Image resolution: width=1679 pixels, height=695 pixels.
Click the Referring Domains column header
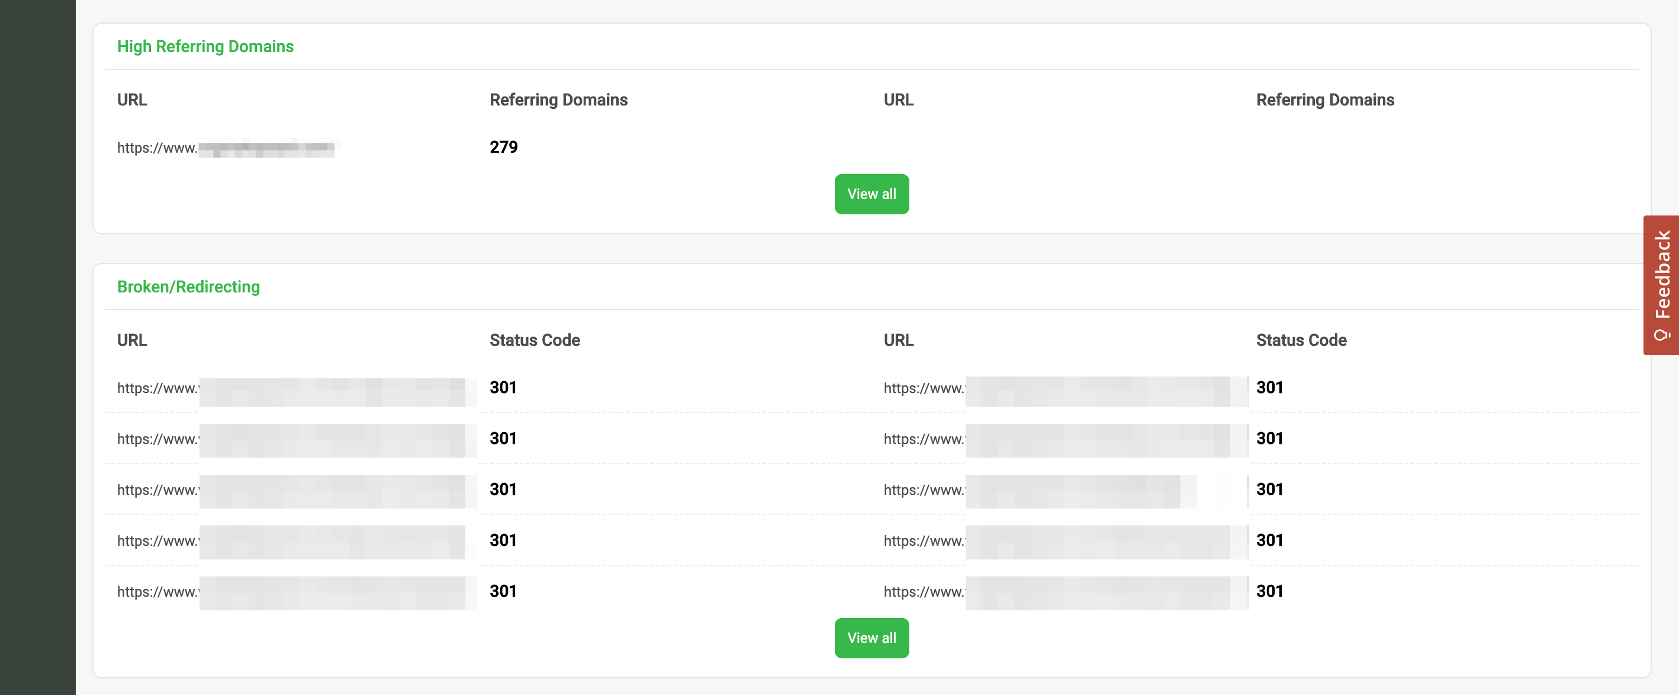tap(558, 99)
